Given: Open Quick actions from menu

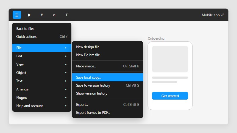Looking at the screenshot, I should coord(42,36).
